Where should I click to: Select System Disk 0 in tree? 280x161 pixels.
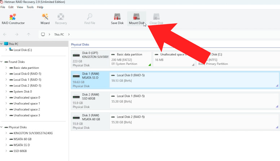pos(23,91)
